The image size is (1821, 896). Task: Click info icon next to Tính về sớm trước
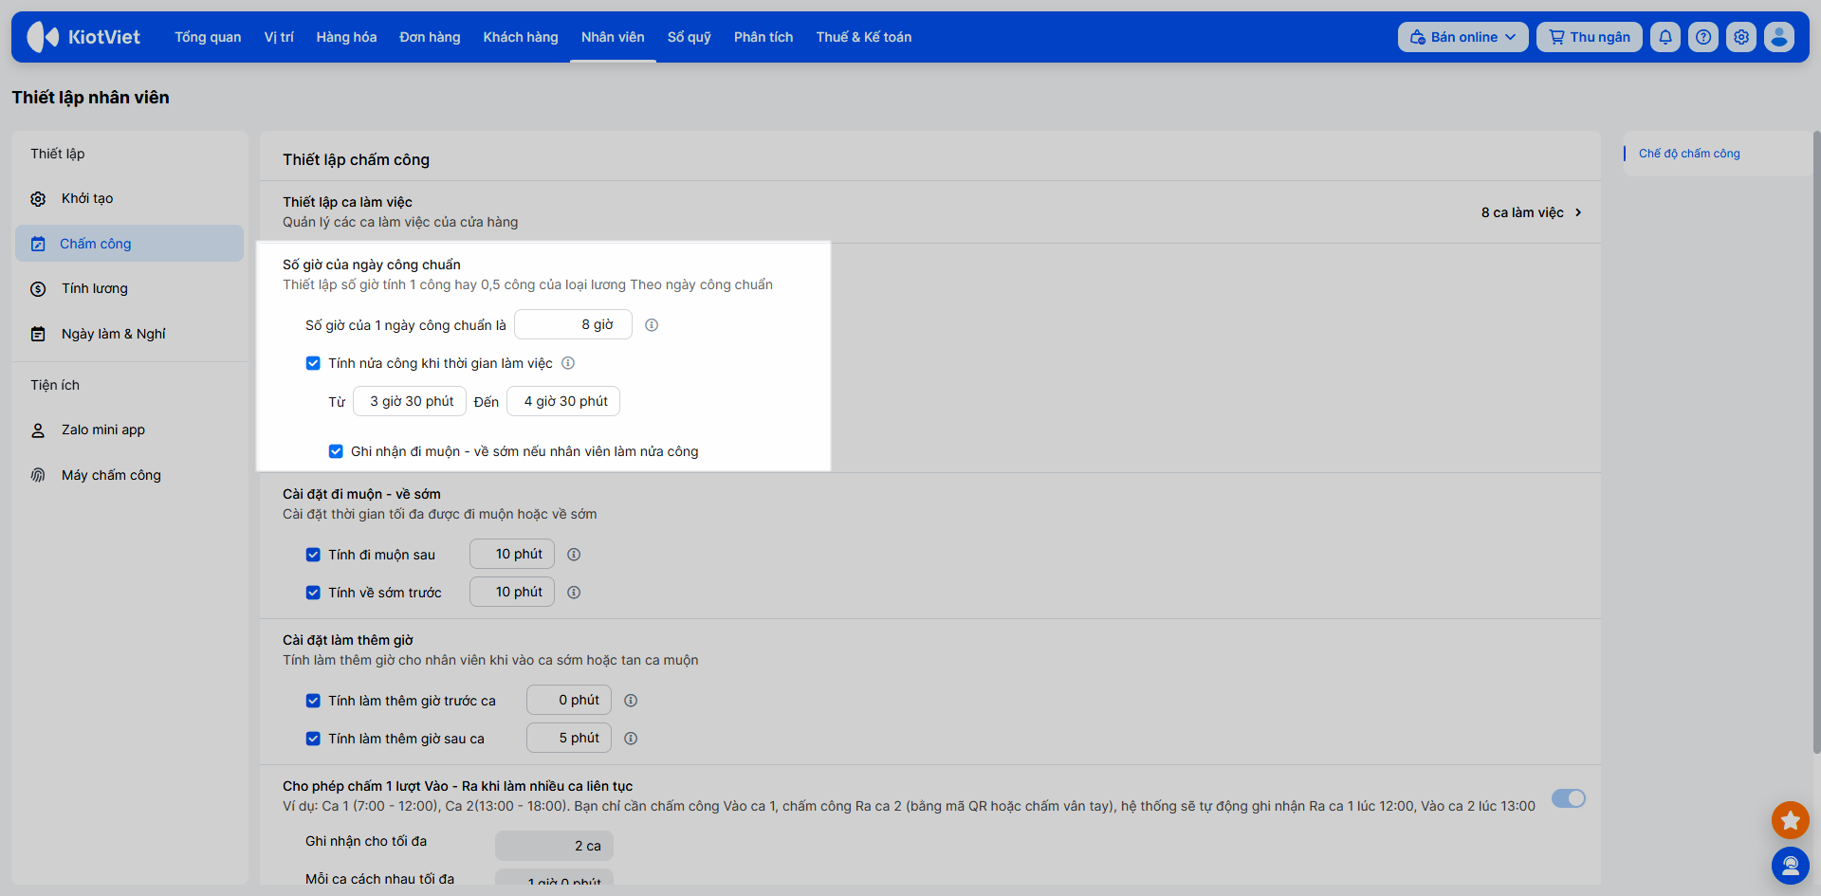[x=574, y=593]
